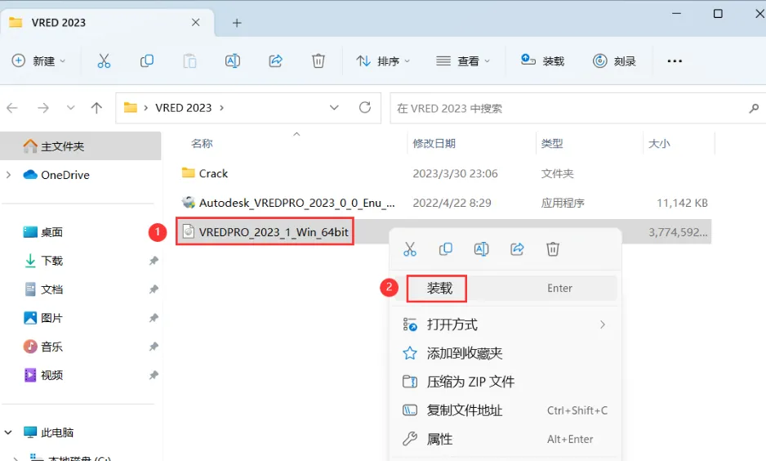
Task: Select the VREDPRO_2023_1_Win_64bit file
Action: tap(274, 231)
